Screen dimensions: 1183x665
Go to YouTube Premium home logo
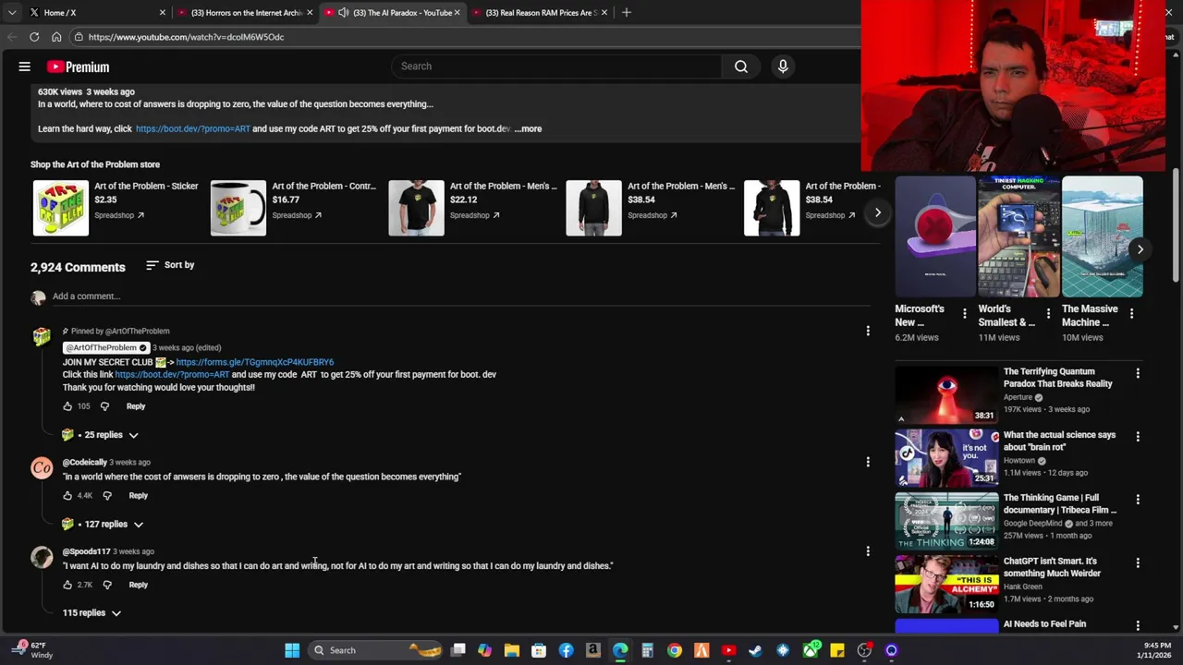[x=78, y=66]
